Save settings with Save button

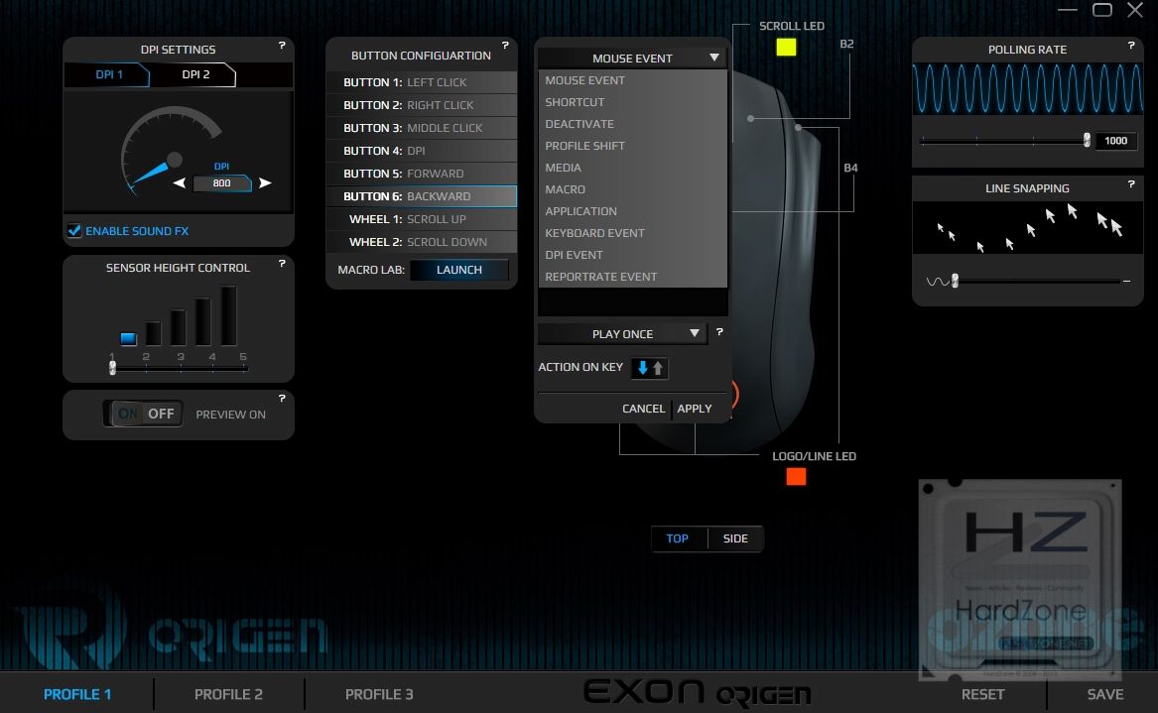pyautogui.click(x=1104, y=694)
